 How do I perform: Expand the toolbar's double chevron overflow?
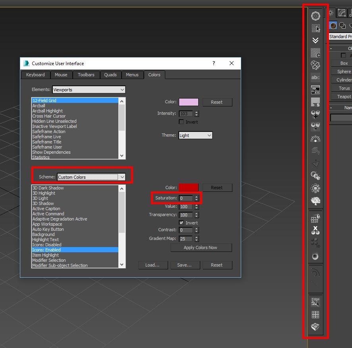click(x=315, y=41)
